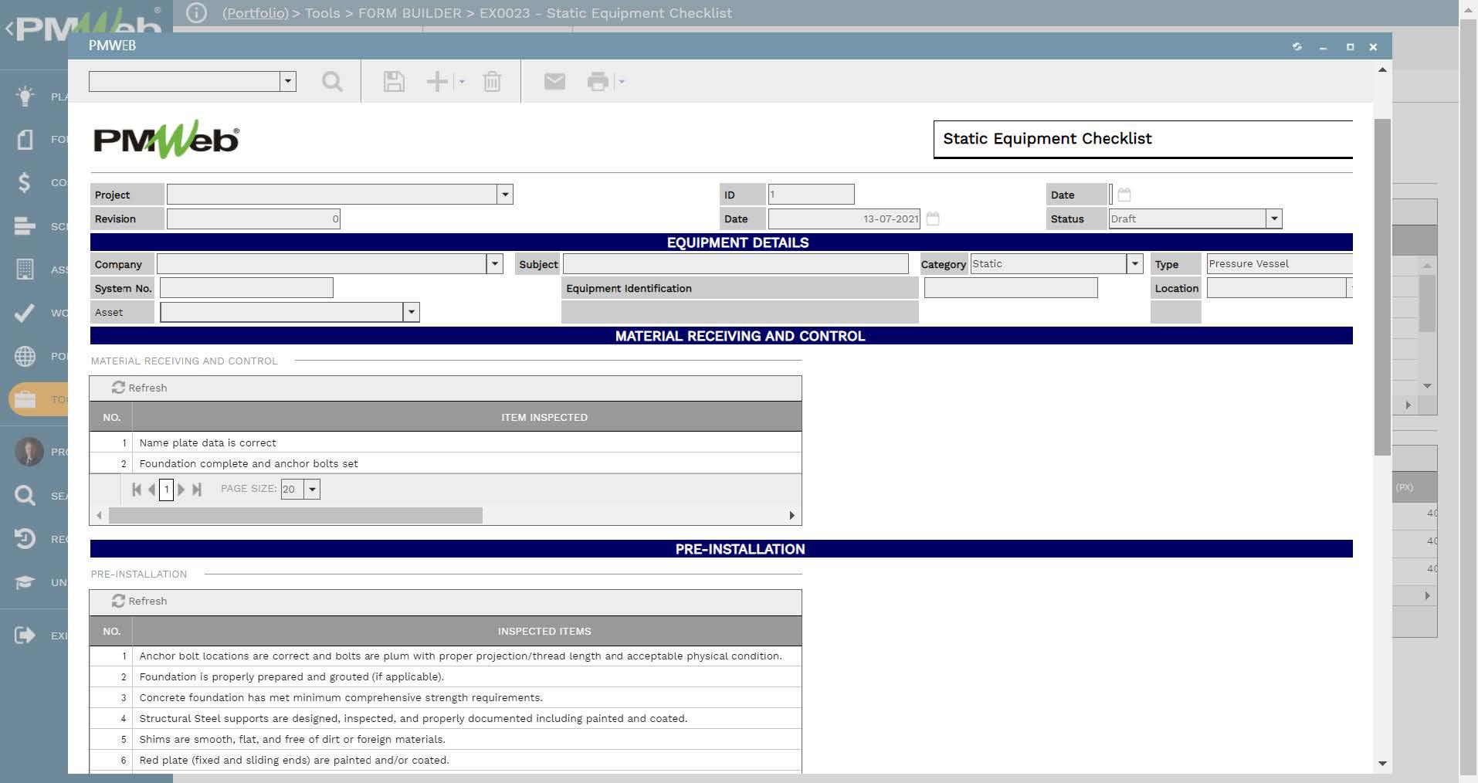Expand the Company dropdown

tap(495, 264)
